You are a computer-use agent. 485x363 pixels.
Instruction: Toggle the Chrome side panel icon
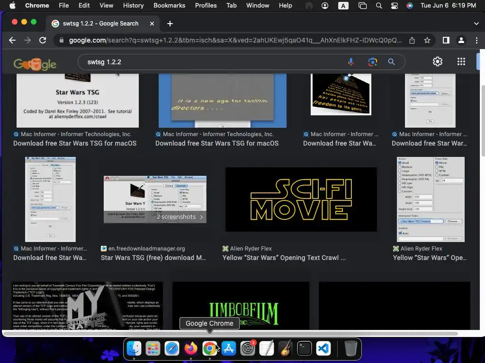[446, 40]
